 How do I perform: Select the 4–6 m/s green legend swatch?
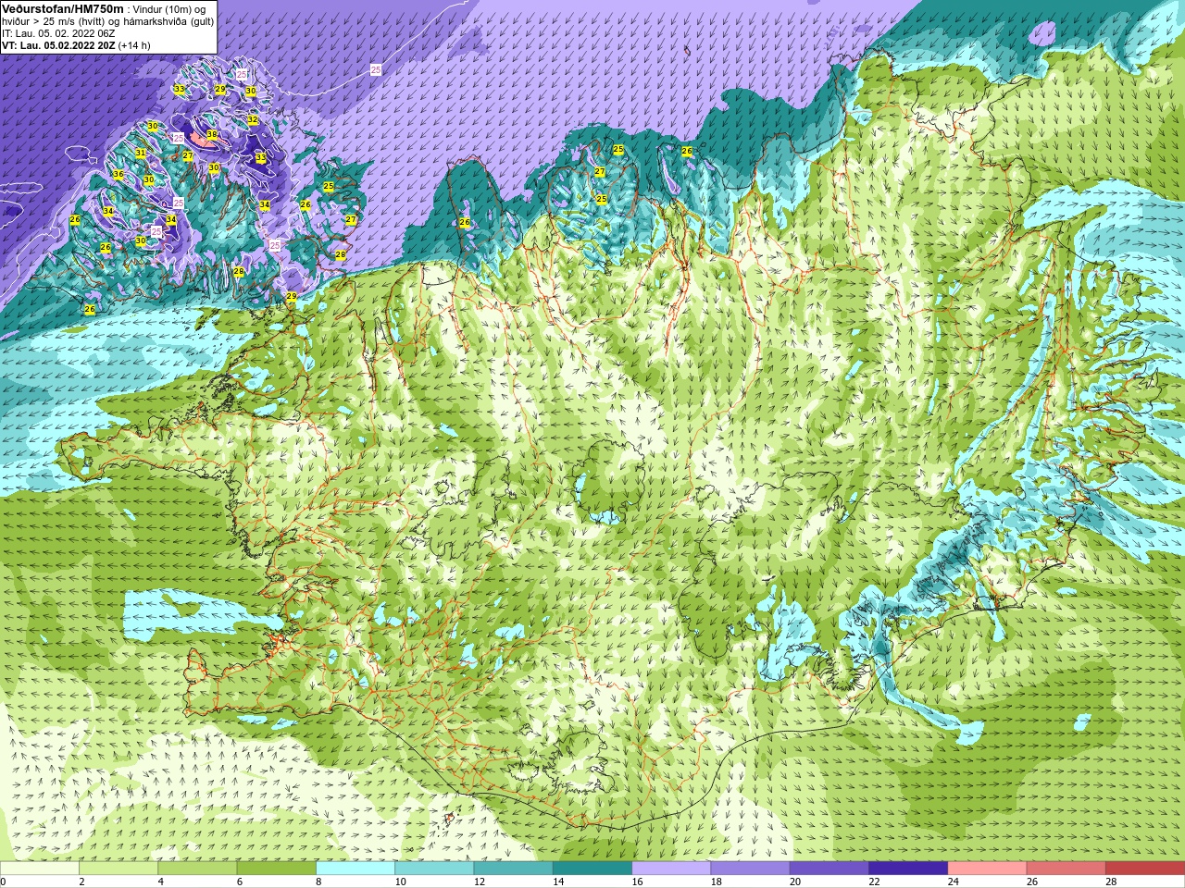[x=197, y=869]
